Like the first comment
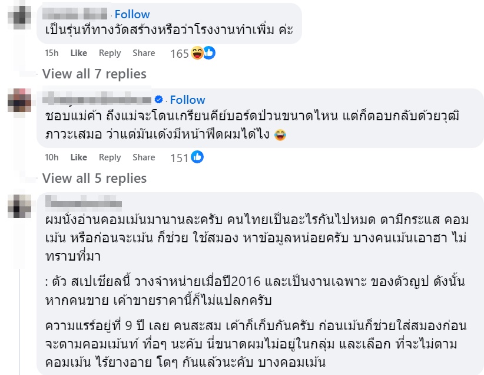Screen dimensions: 484x375 78,53
